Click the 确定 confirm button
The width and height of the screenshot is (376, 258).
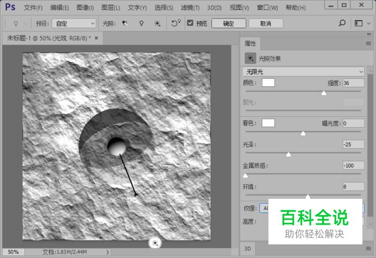229,23
